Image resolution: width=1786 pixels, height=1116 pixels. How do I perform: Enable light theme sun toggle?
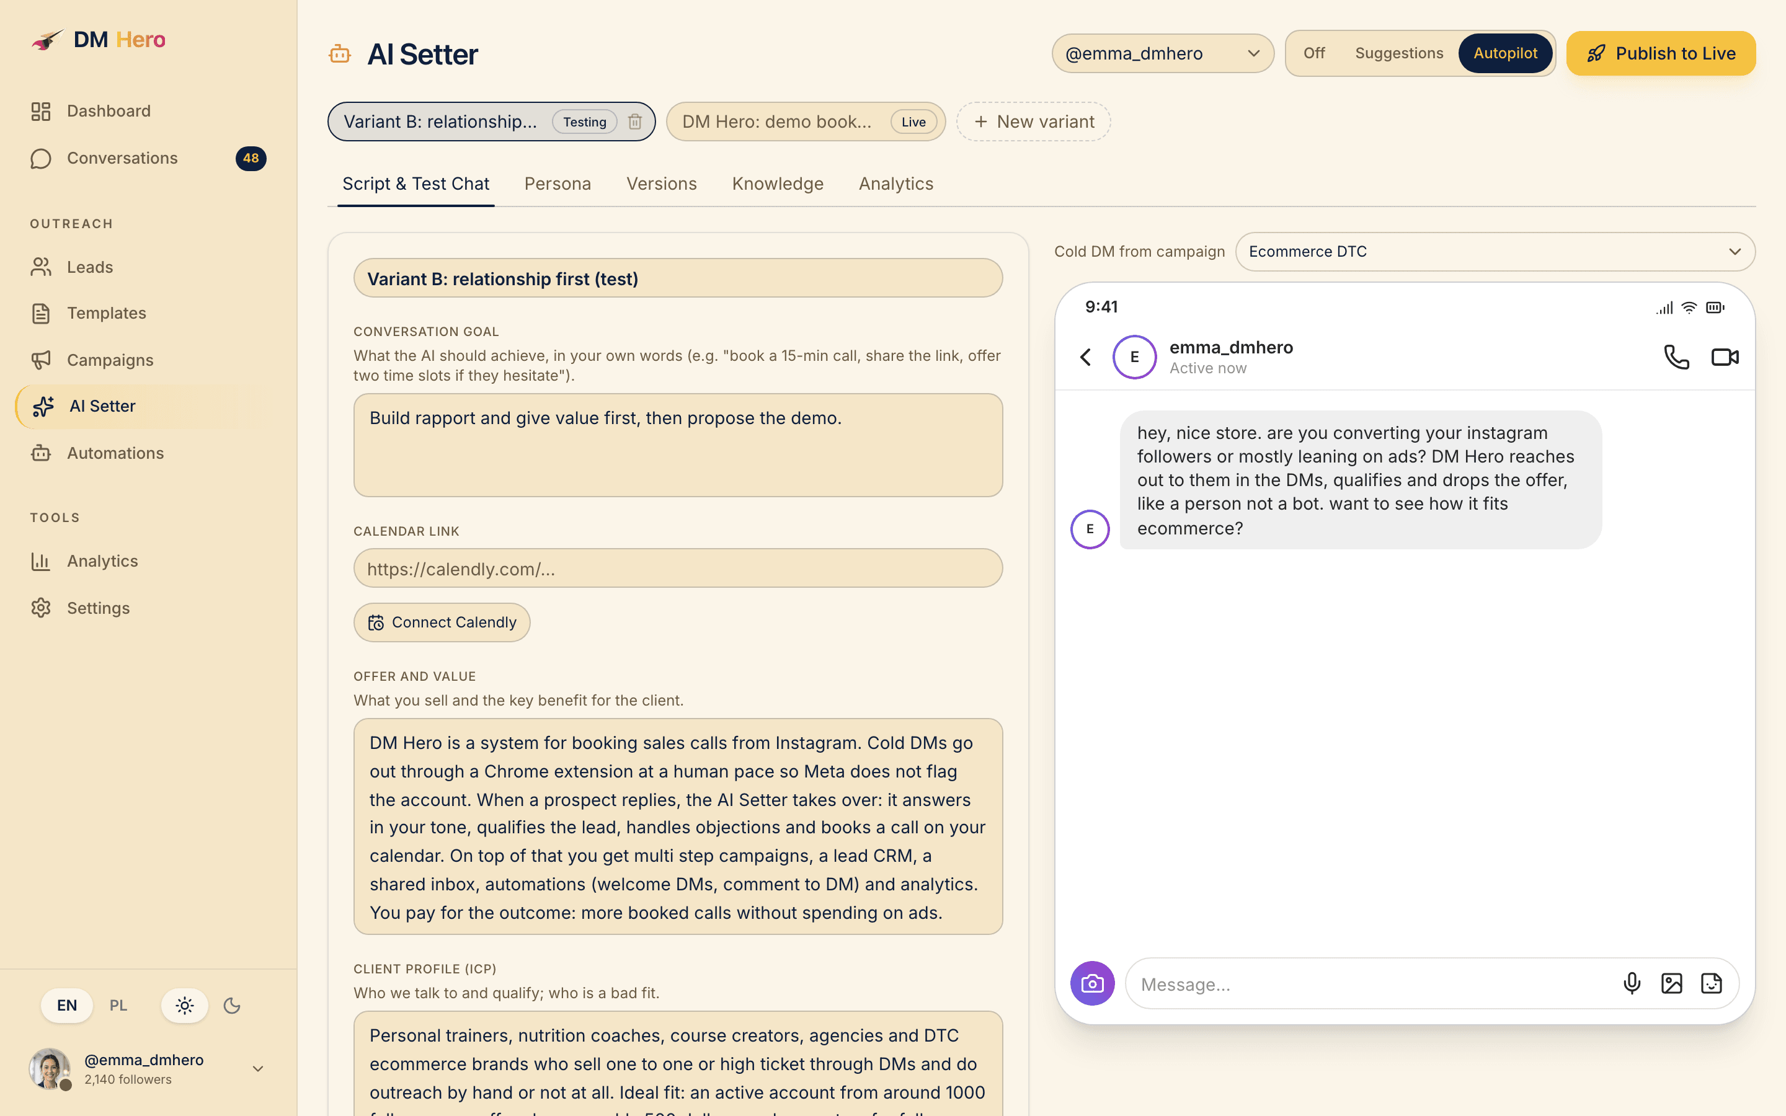(x=185, y=1006)
